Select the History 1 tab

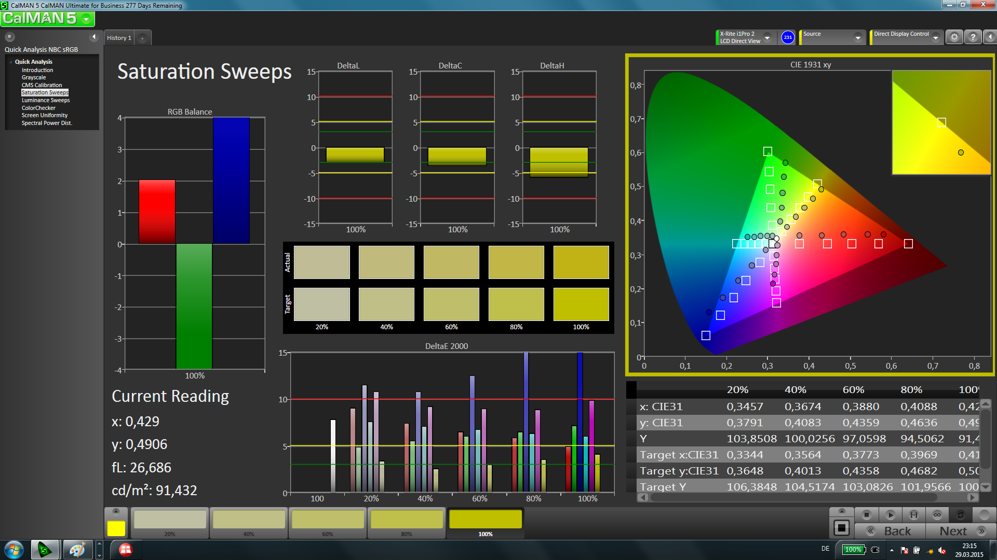coord(119,38)
